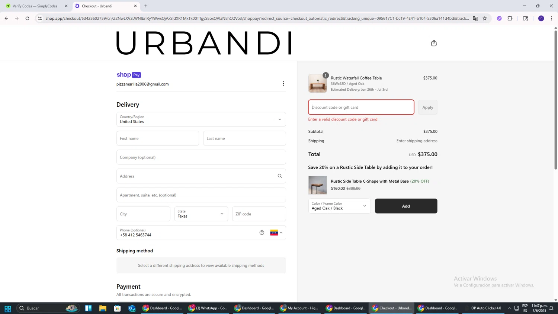Open Outlook from the taskbar
Screen dimensions: 558x314
pos(132,308)
